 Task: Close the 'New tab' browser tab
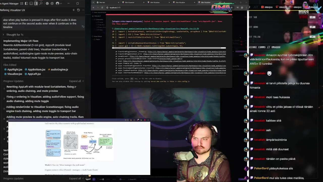point(118,3)
